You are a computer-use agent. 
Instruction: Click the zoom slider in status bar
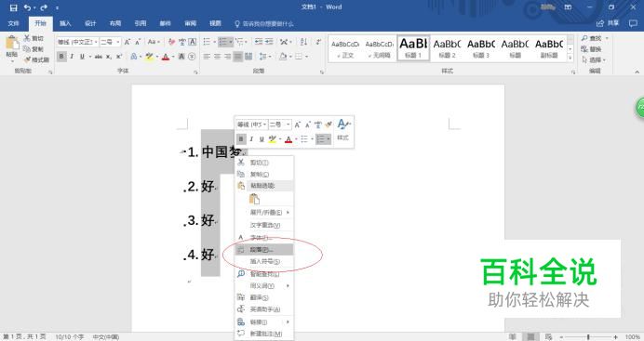(588, 337)
